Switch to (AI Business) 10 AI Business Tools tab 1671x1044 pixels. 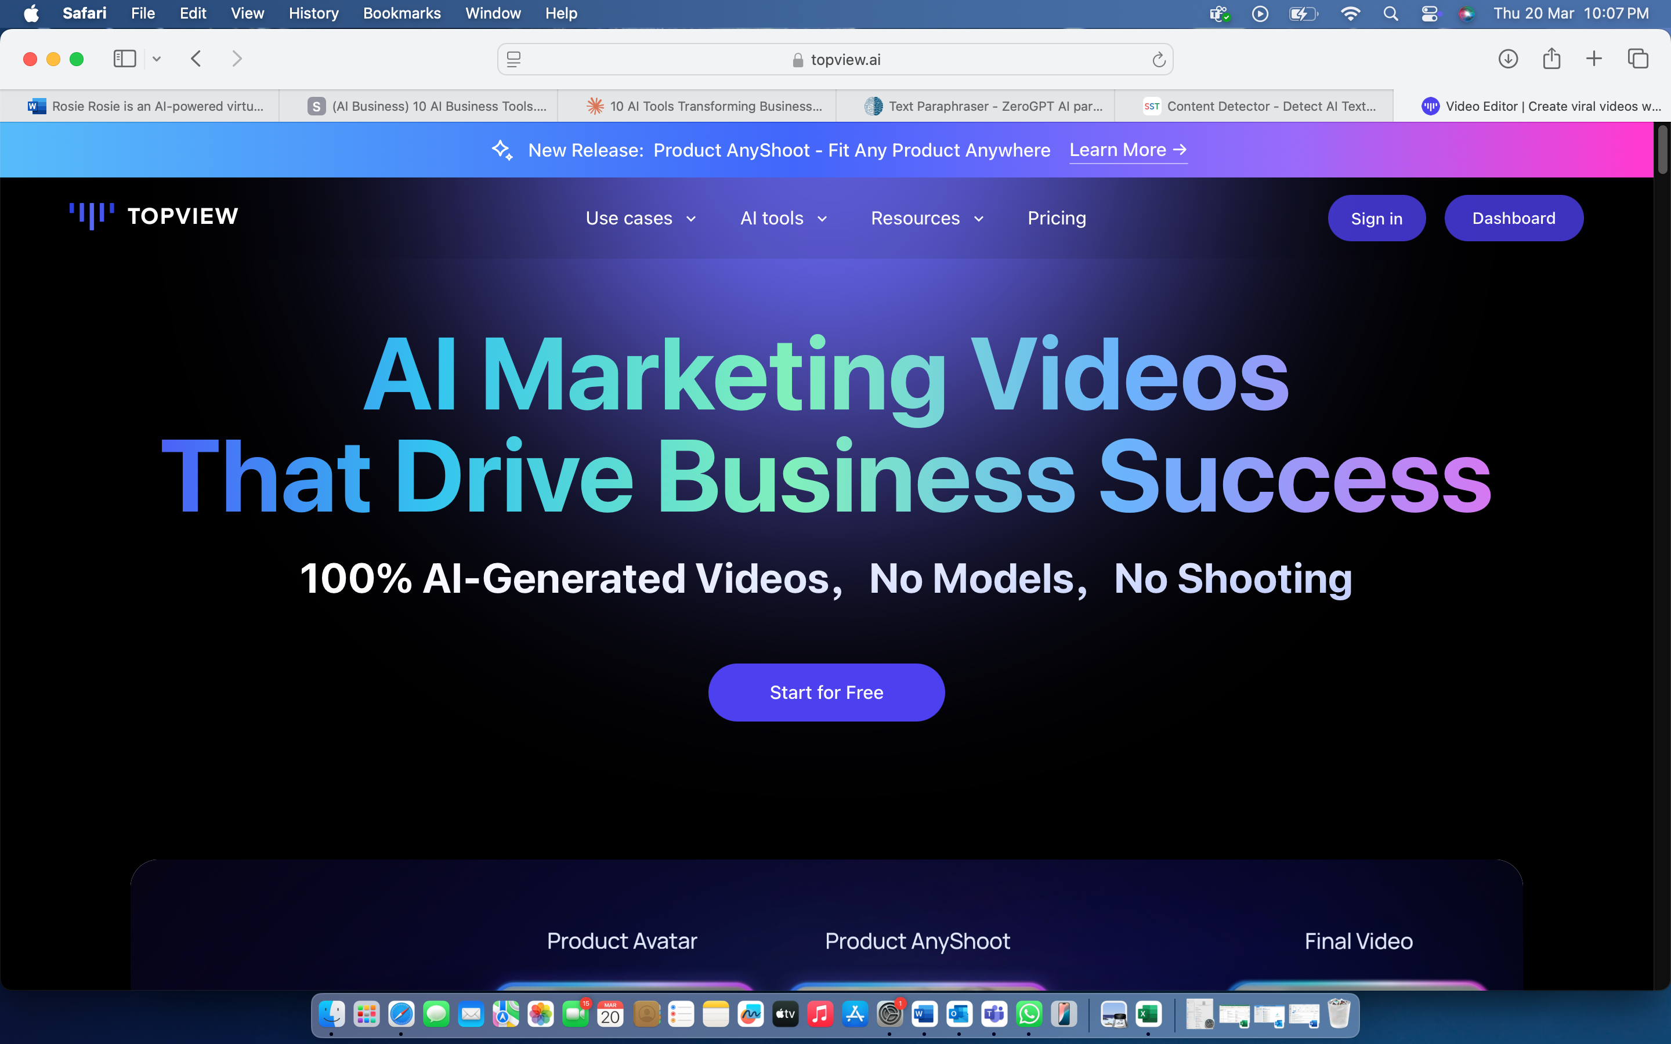coord(418,106)
